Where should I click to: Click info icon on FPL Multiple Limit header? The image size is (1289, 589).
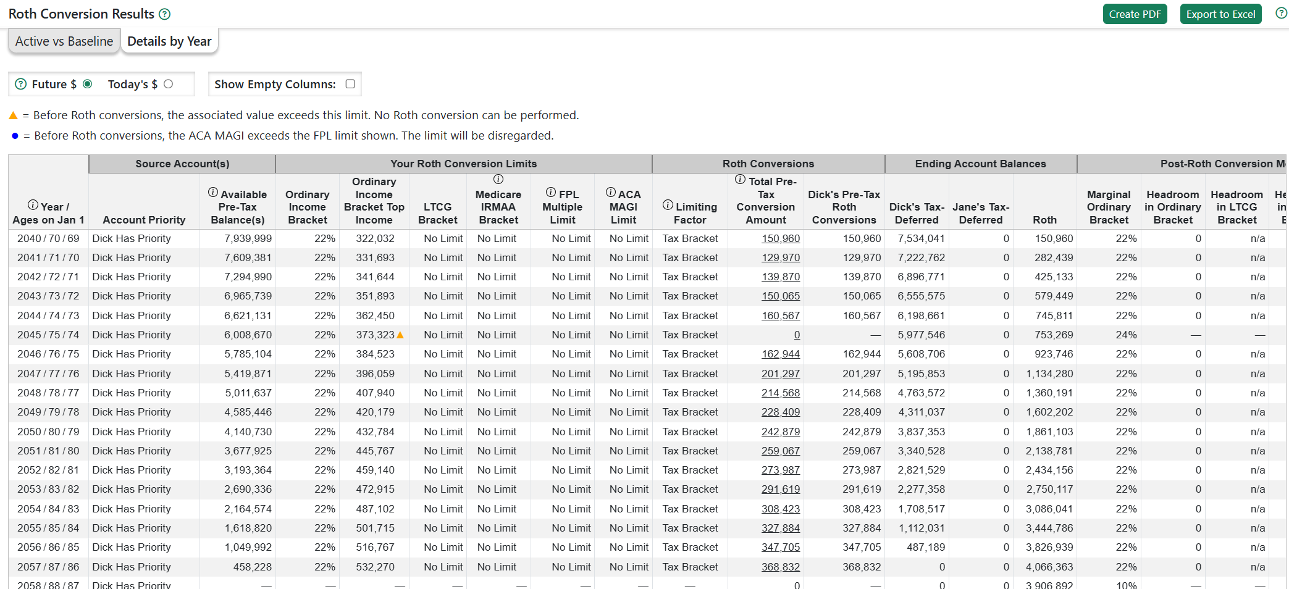[x=551, y=192]
